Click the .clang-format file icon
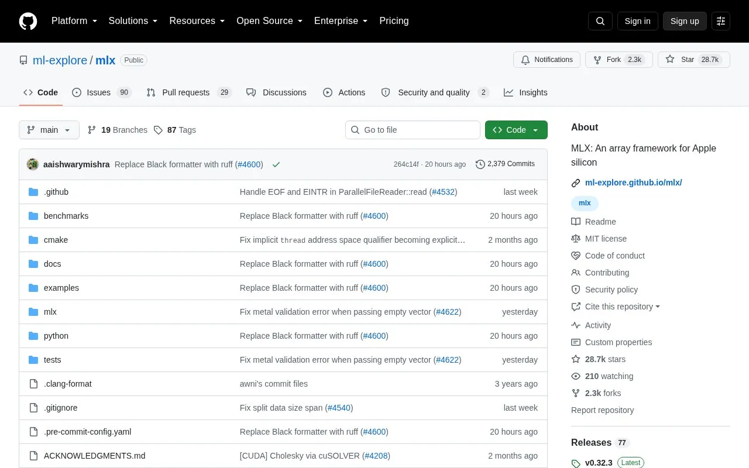Image resolution: width=749 pixels, height=468 pixels. pos(33,384)
